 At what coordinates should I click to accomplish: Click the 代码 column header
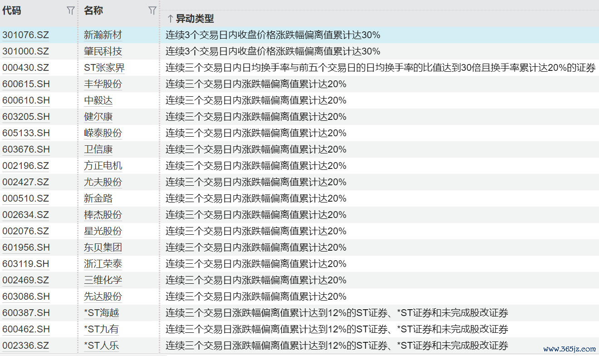tap(12, 11)
